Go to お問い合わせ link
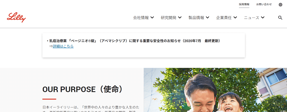The image size is (287, 112). click(264, 4)
